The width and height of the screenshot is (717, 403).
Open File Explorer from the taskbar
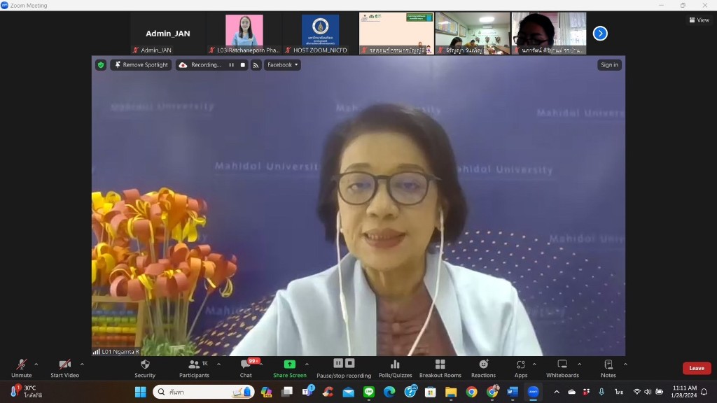[x=451, y=392]
